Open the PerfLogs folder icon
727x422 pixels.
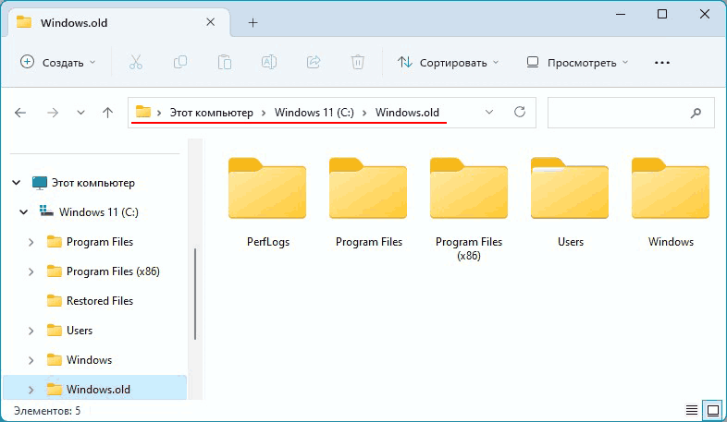(267, 187)
